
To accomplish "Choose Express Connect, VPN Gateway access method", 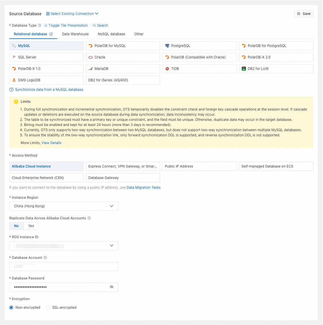I will point(123,166).
